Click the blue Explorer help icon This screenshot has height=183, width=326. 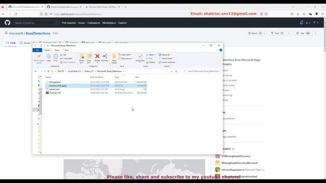pos(221,50)
